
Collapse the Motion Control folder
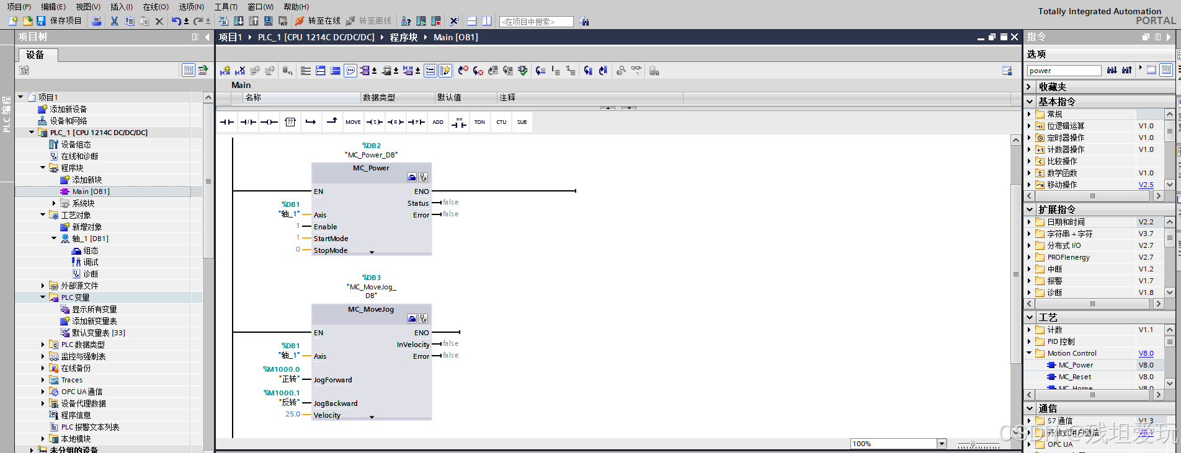1030,353
